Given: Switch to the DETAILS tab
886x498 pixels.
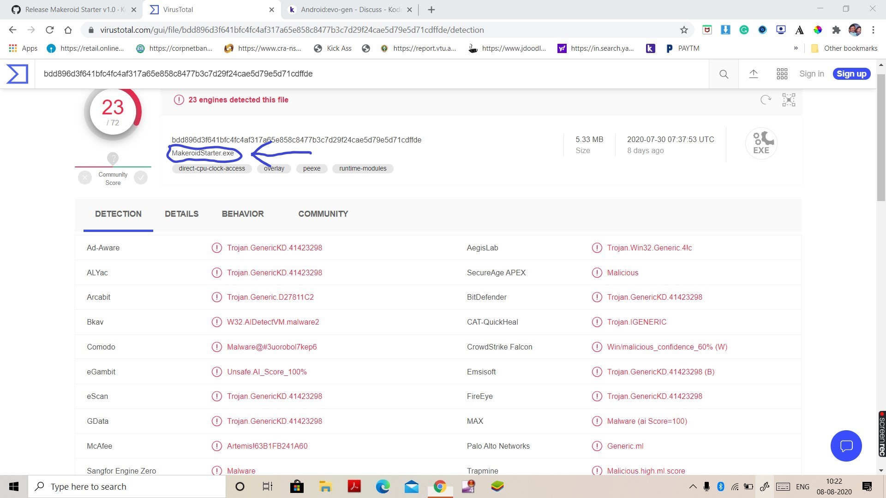Looking at the screenshot, I should 181,214.
